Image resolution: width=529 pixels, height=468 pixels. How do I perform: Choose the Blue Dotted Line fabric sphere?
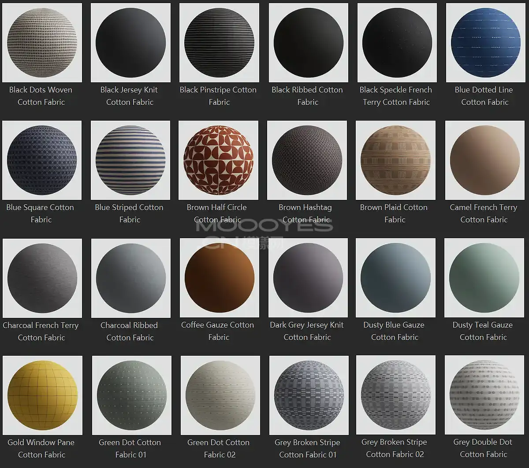click(x=485, y=43)
